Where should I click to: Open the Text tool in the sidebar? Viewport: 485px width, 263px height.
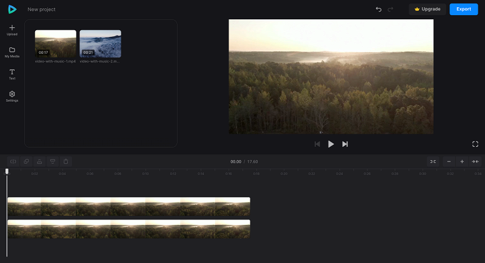tap(12, 74)
